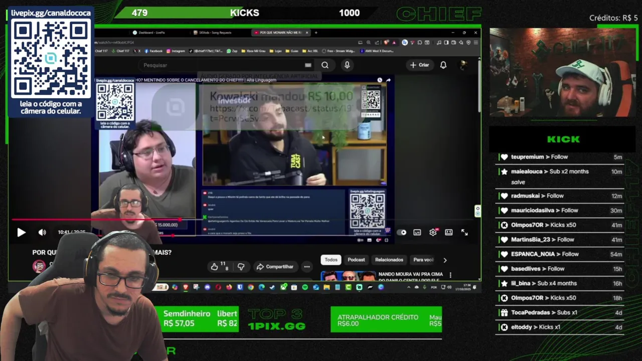Screen dimensions: 642x361
Task: Mute the YouTube video volume
Action: (x=42, y=232)
